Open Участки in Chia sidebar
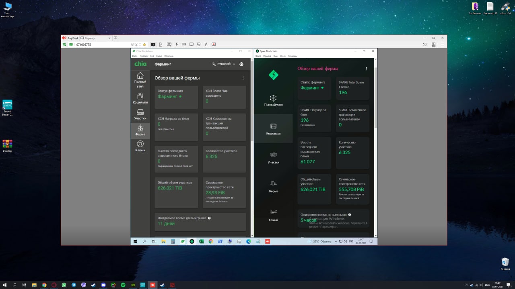The width and height of the screenshot is (515, 289). click(x=140, y=114)
